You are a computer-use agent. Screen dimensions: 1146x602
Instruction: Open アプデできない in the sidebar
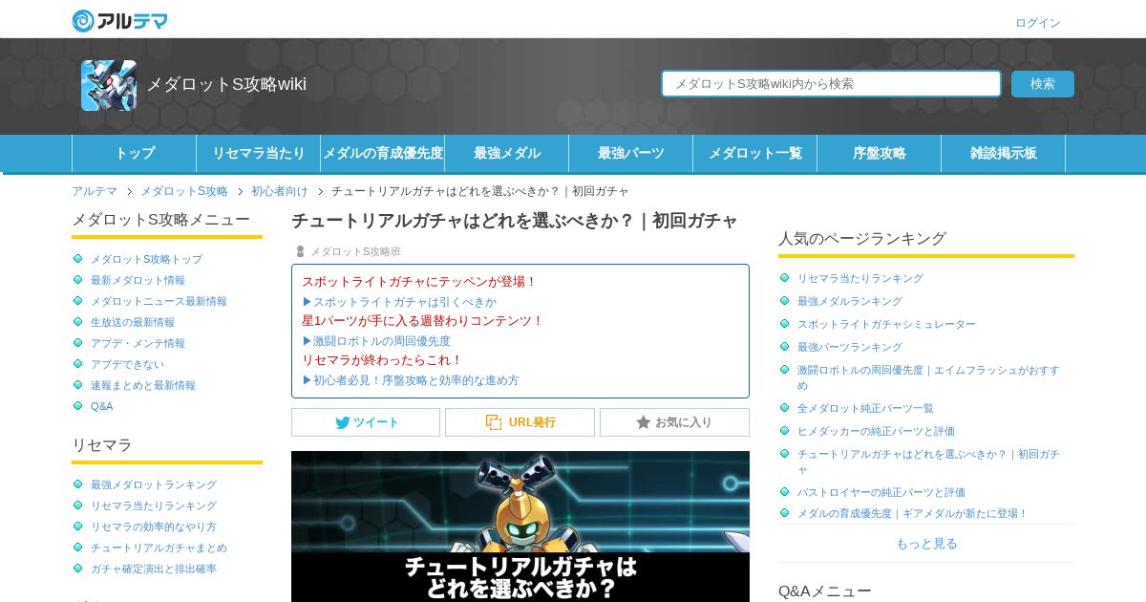[127, 364]
